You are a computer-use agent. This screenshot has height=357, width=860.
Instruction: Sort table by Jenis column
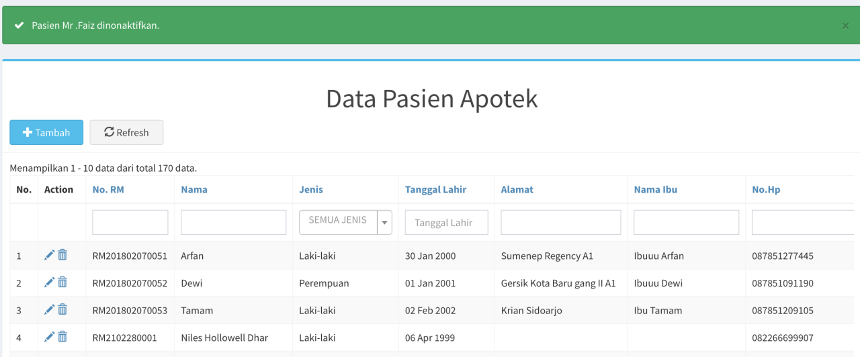(311, 190)
